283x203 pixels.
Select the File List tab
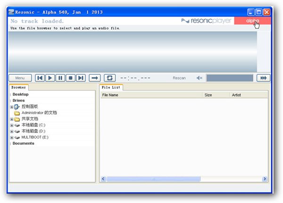point(111,87)
